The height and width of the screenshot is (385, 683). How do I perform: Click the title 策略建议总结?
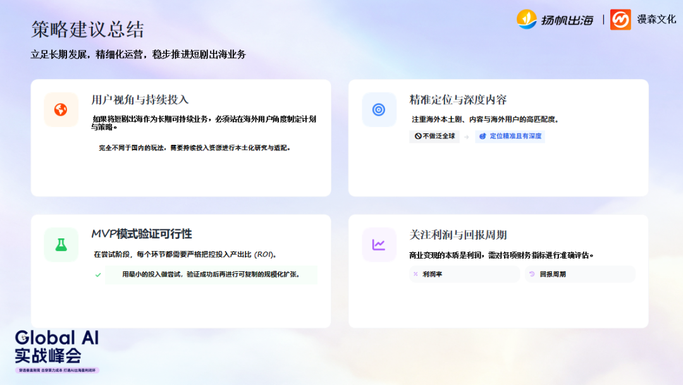click(x=87, y=30)
